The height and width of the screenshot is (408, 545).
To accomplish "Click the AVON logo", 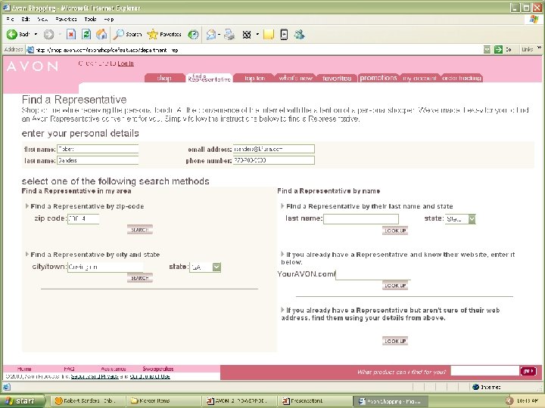I will pos(33,66).
